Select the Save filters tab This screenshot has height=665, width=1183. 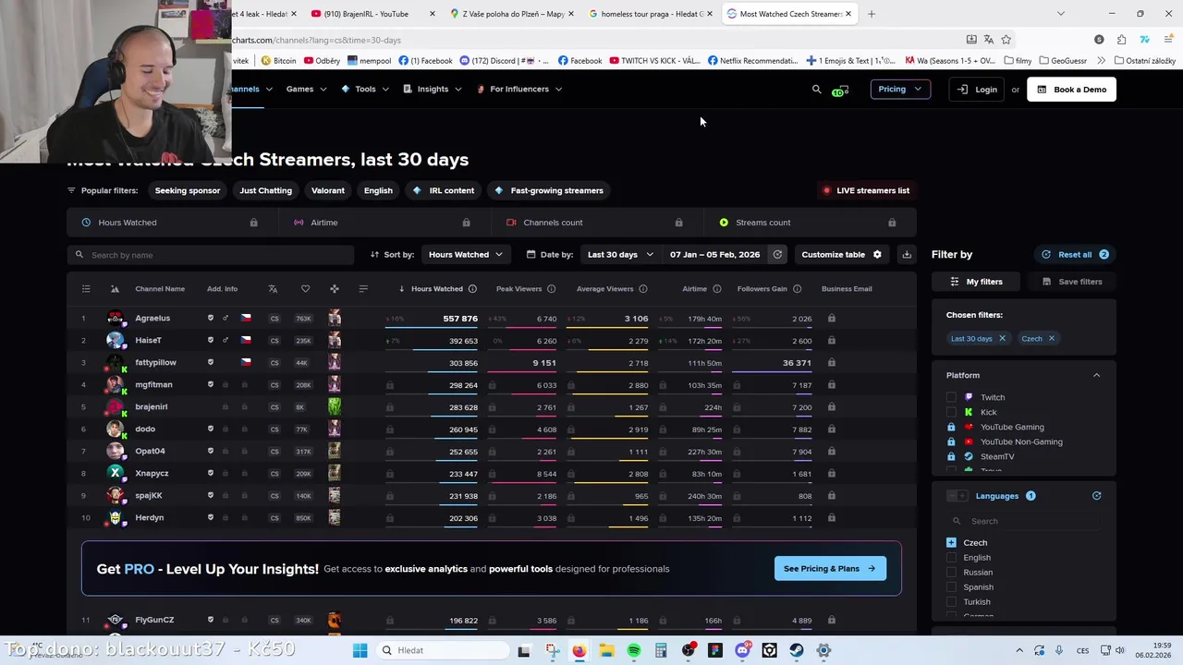pos(1072,282)
